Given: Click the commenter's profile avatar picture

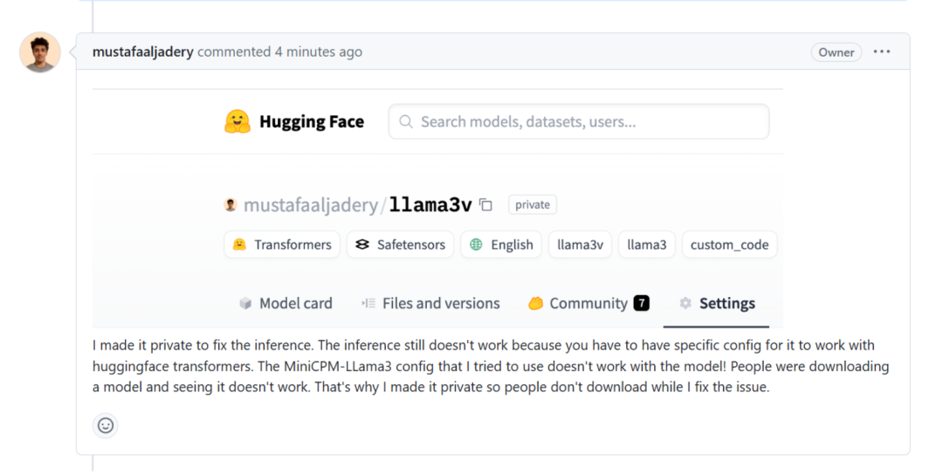Looking at the screenshot, I should coord(40,52).
